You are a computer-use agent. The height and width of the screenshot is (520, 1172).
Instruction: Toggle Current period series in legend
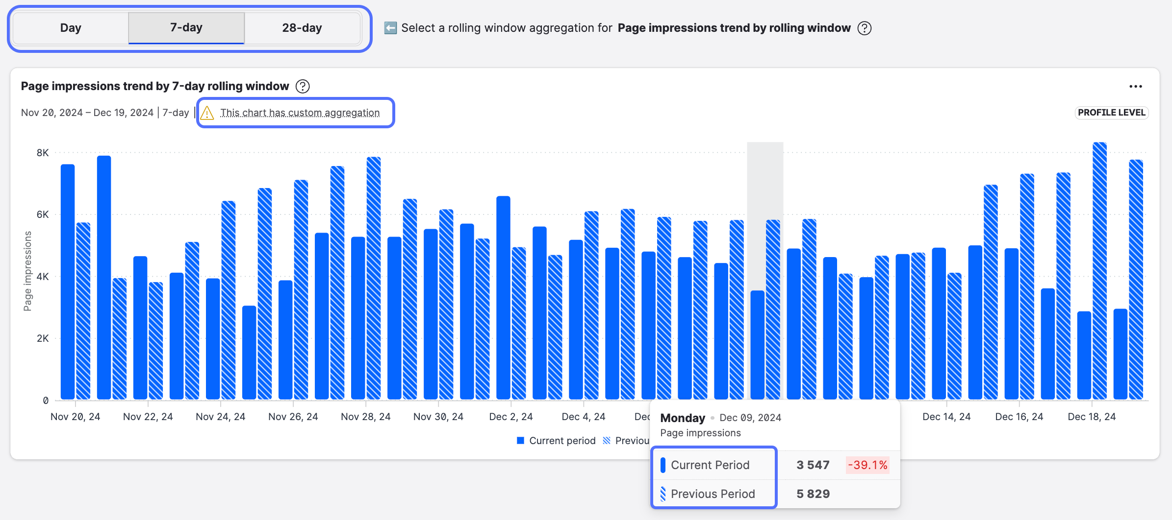tap(556, 441)
